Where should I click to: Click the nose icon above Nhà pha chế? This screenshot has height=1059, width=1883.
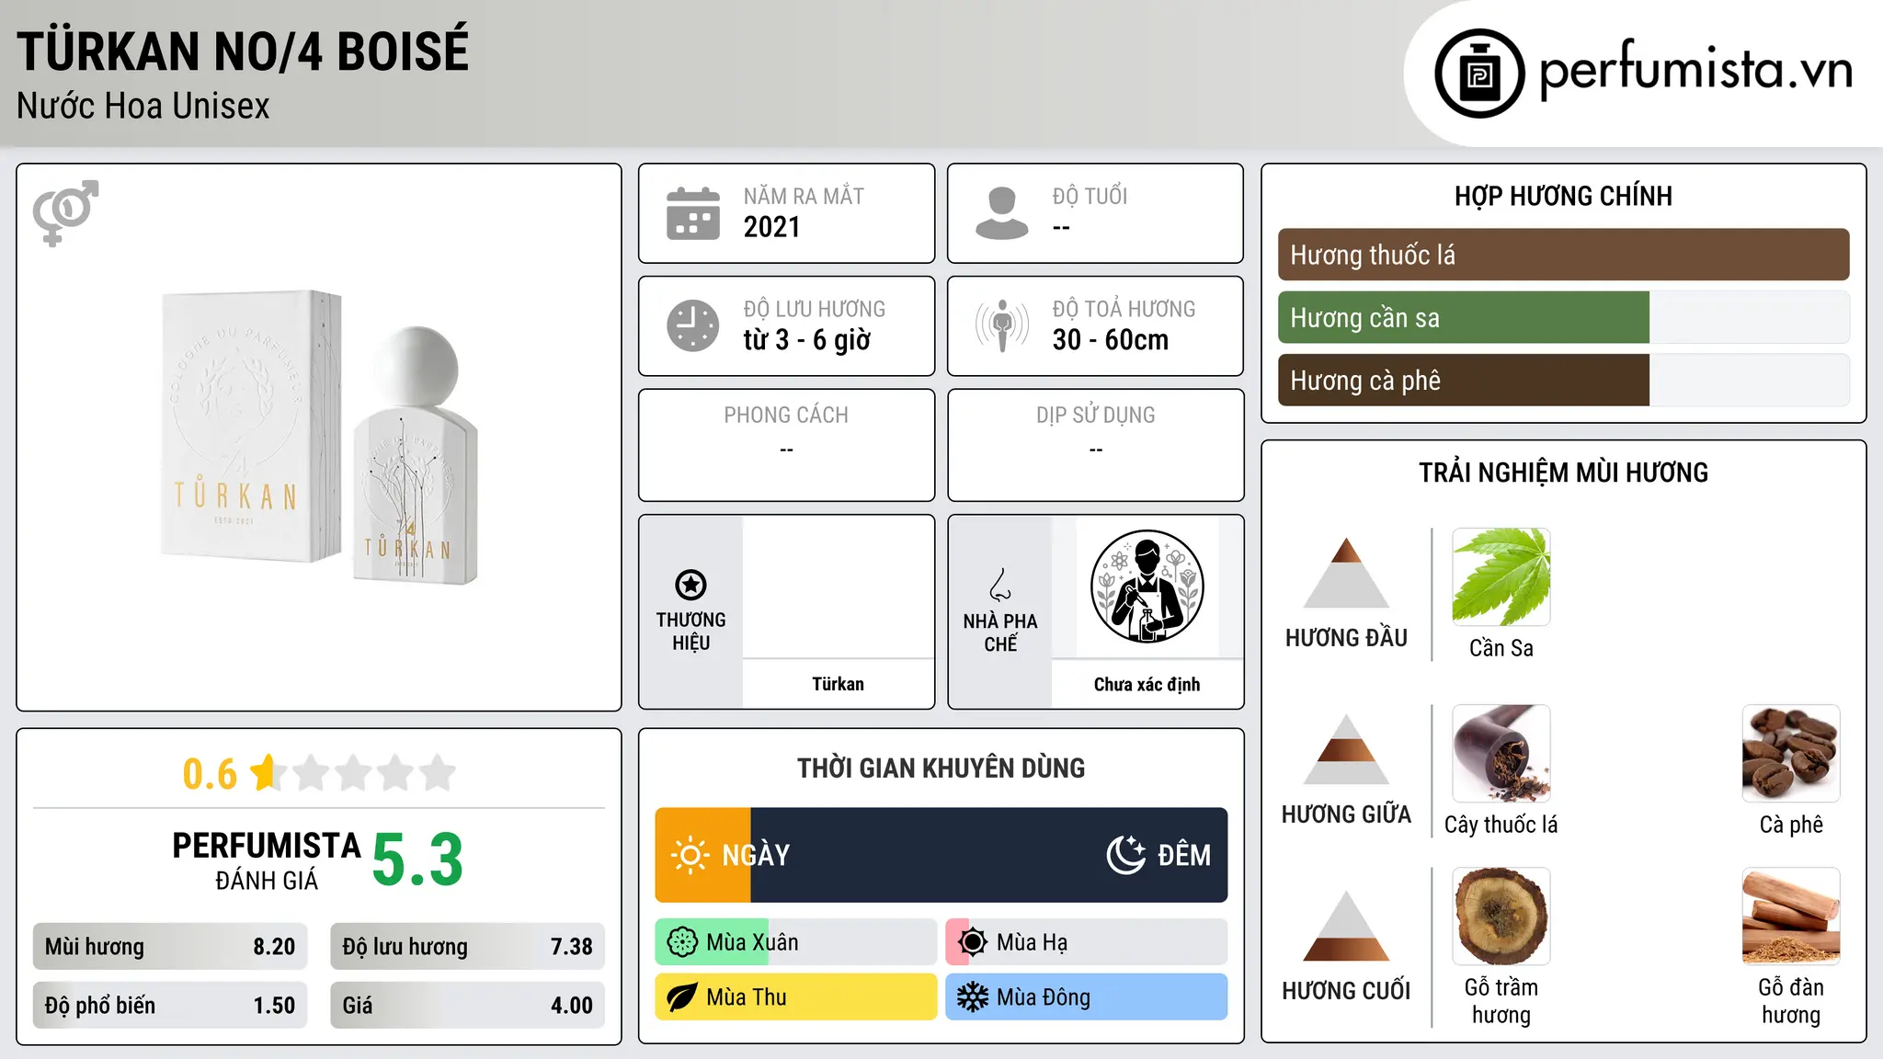(1000, 585)
